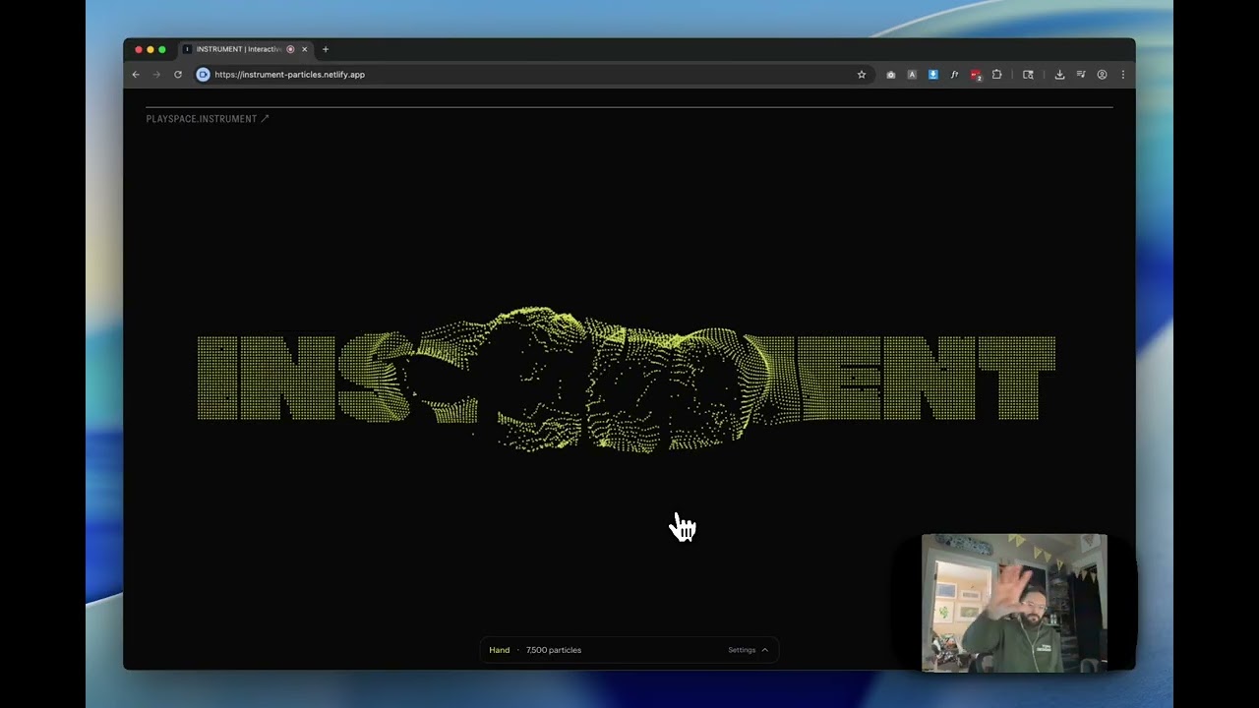Click the 7,500 particles text
1259x708 pixels.
point(554,650)
